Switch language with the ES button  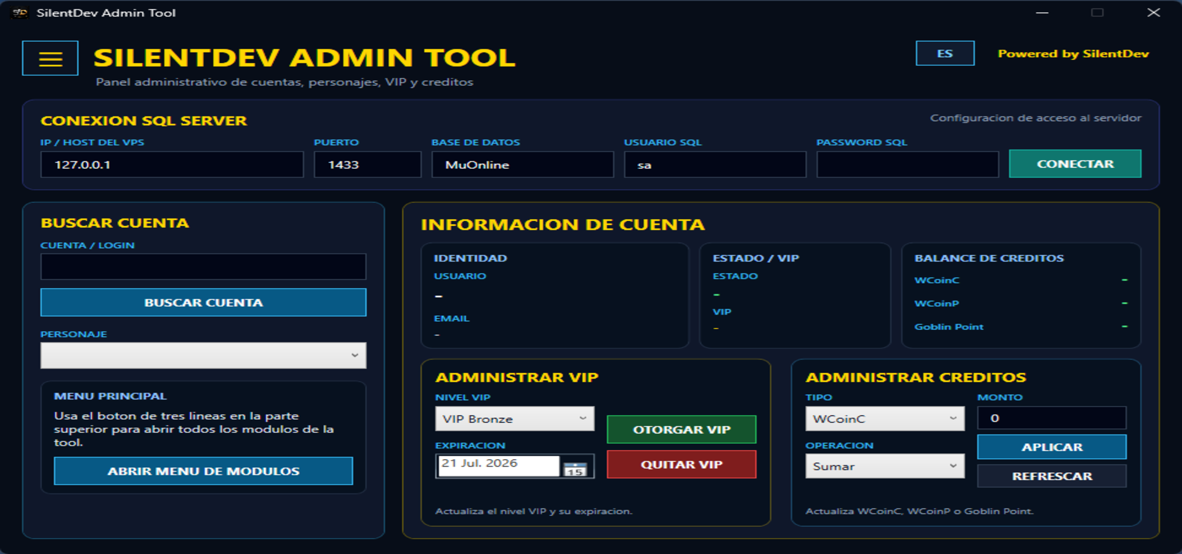(944, 54)
